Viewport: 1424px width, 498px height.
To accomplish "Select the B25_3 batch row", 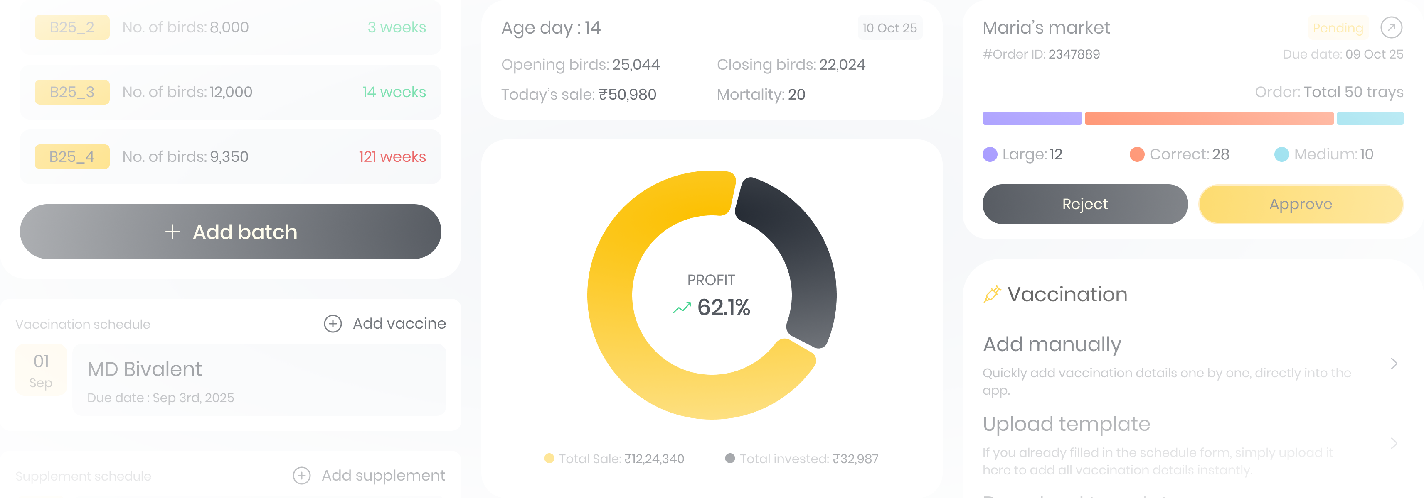I will (231, 92).
